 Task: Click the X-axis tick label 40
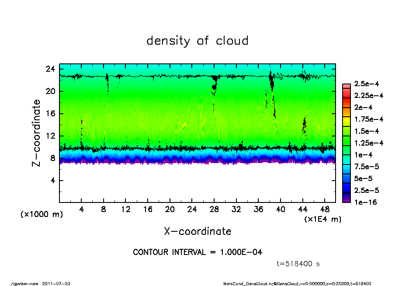tap(281, 209)
